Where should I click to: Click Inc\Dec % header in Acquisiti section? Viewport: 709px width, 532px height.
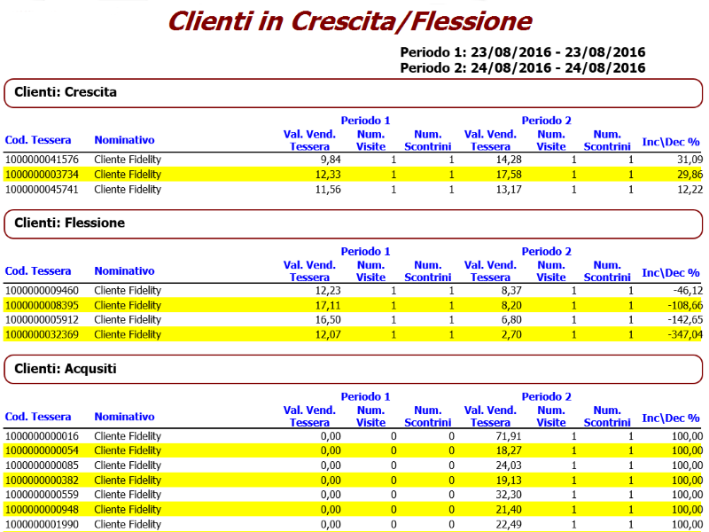click(x=671, y=418)
